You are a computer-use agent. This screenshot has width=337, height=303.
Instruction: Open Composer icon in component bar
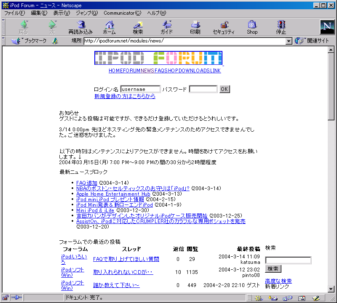pyautogui.click(x=316, y=298)
